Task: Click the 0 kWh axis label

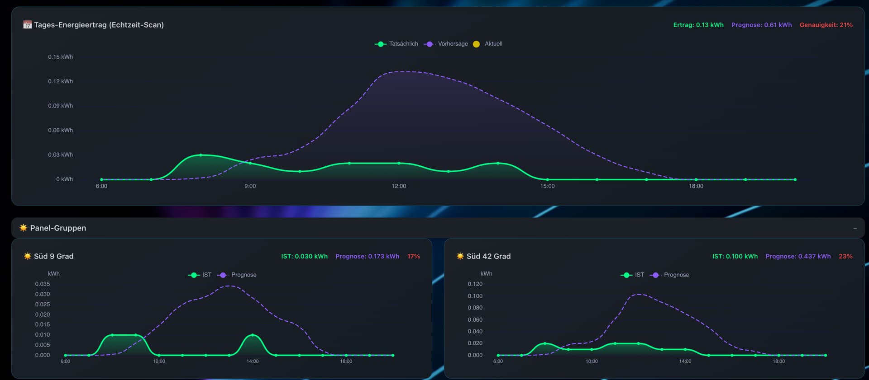Action: click(x=64, y=179)
